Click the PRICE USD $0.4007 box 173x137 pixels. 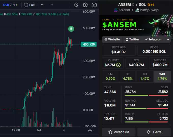click(119, 50)
